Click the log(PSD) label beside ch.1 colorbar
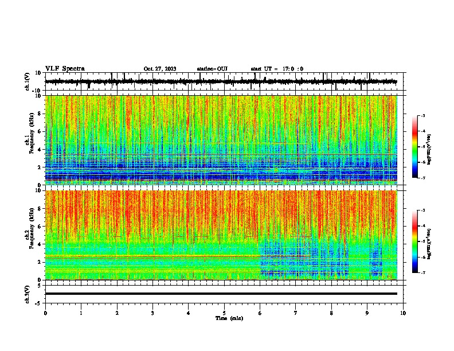Screen dimensions: 454x351 (429, 149)
